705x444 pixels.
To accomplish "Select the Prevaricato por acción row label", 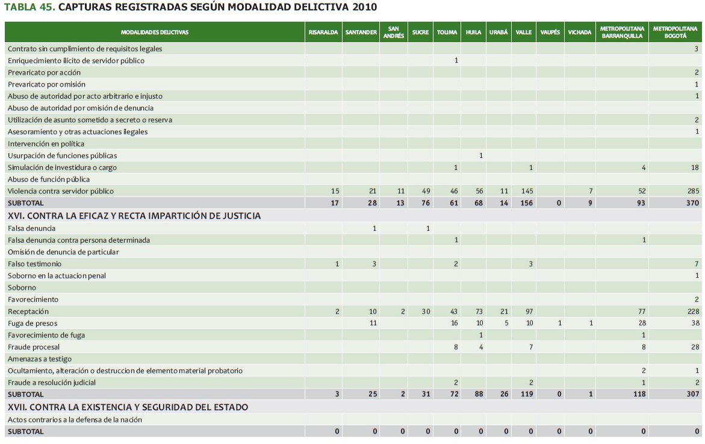I will 44,72.
